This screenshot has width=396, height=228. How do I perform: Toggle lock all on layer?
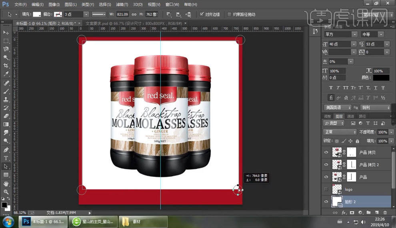[x=357, y=141]
